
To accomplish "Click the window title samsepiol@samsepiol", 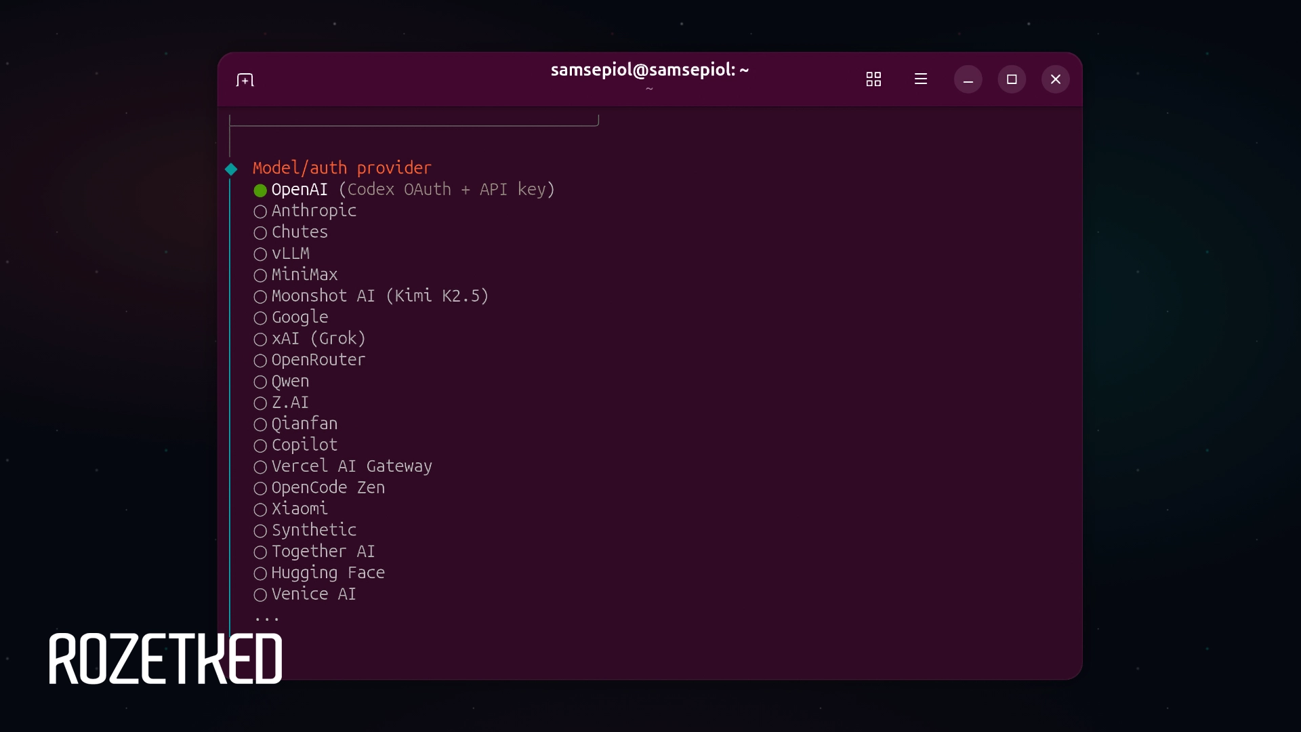I will point(649,70).
